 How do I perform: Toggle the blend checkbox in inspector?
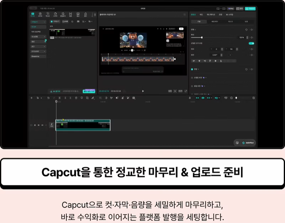pos(192,69)
